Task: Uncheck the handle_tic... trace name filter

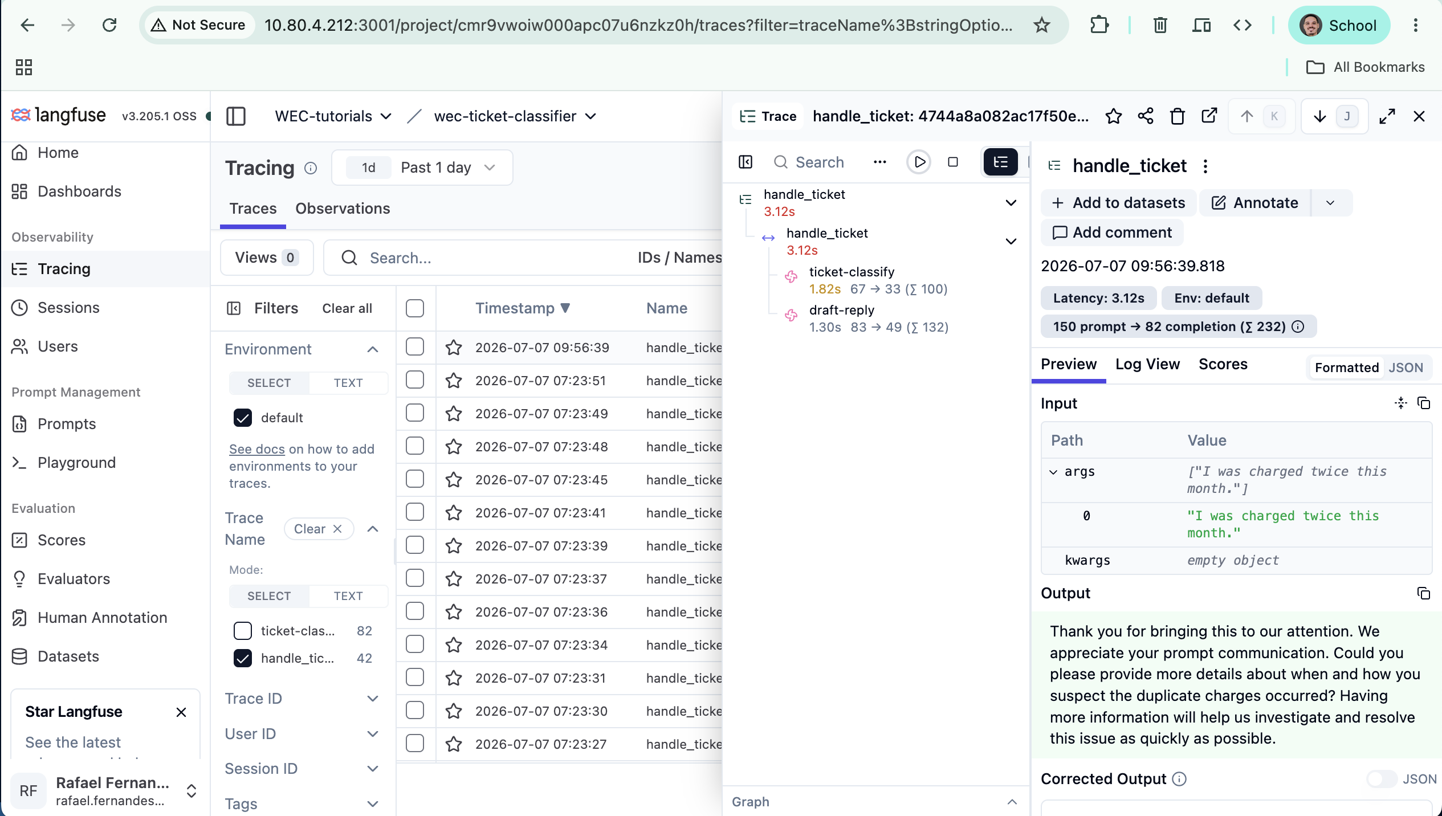Action: pyautogui.click(x=243, y=658)
